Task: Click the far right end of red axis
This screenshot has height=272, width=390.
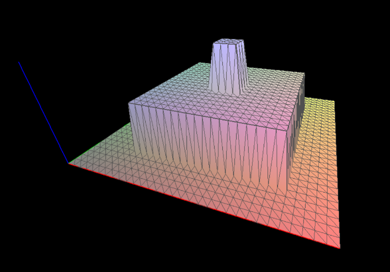Action: pos(339,248)
